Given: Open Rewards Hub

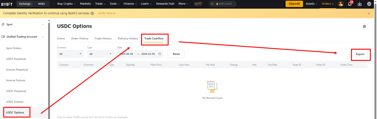Looking at the screenshot, I should point(166,4).
